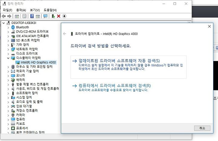
Task: Expand the 기타 장치 category
Action: [8, 45]
